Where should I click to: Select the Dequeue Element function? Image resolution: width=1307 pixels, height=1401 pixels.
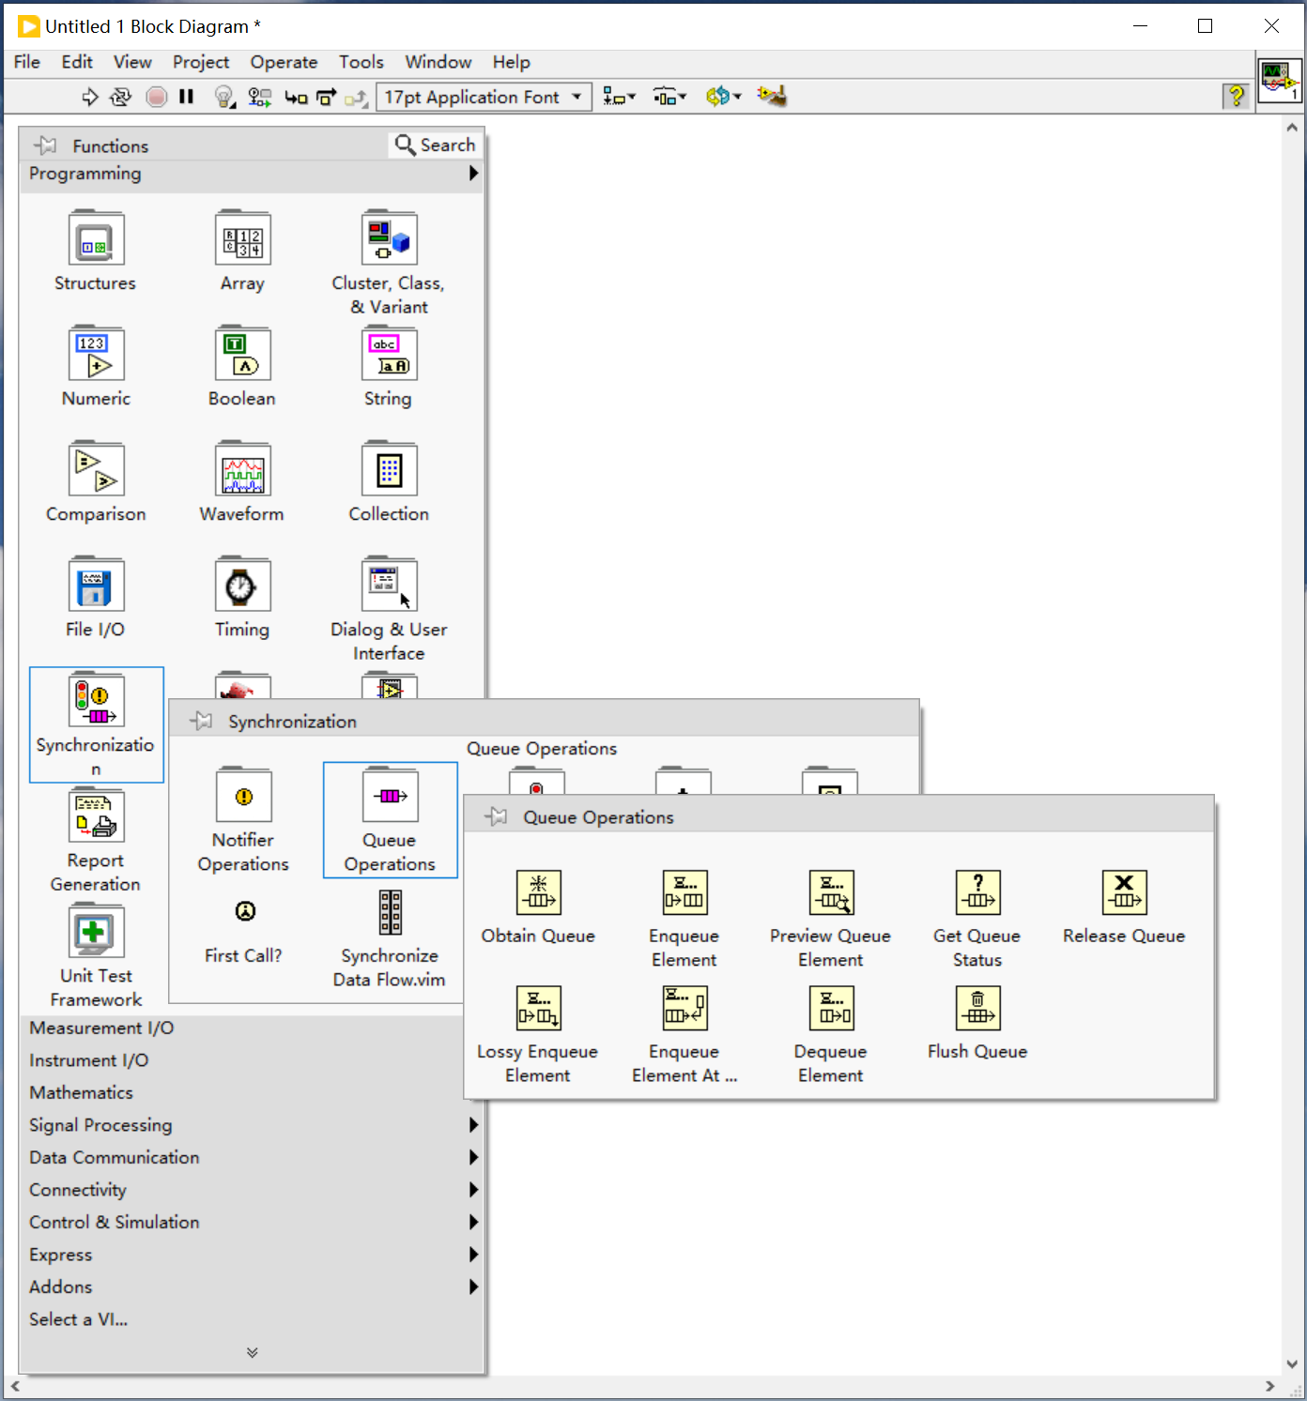pos(831,1034)
